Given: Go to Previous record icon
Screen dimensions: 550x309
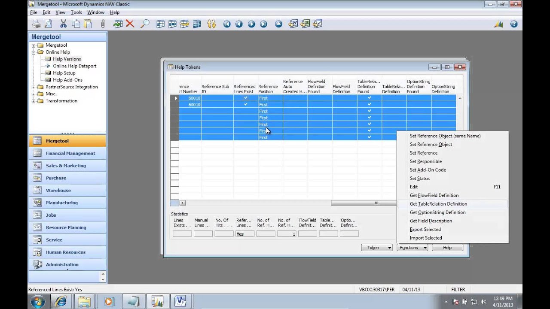Looking at the screenshot, I should (x=239, y=24).
